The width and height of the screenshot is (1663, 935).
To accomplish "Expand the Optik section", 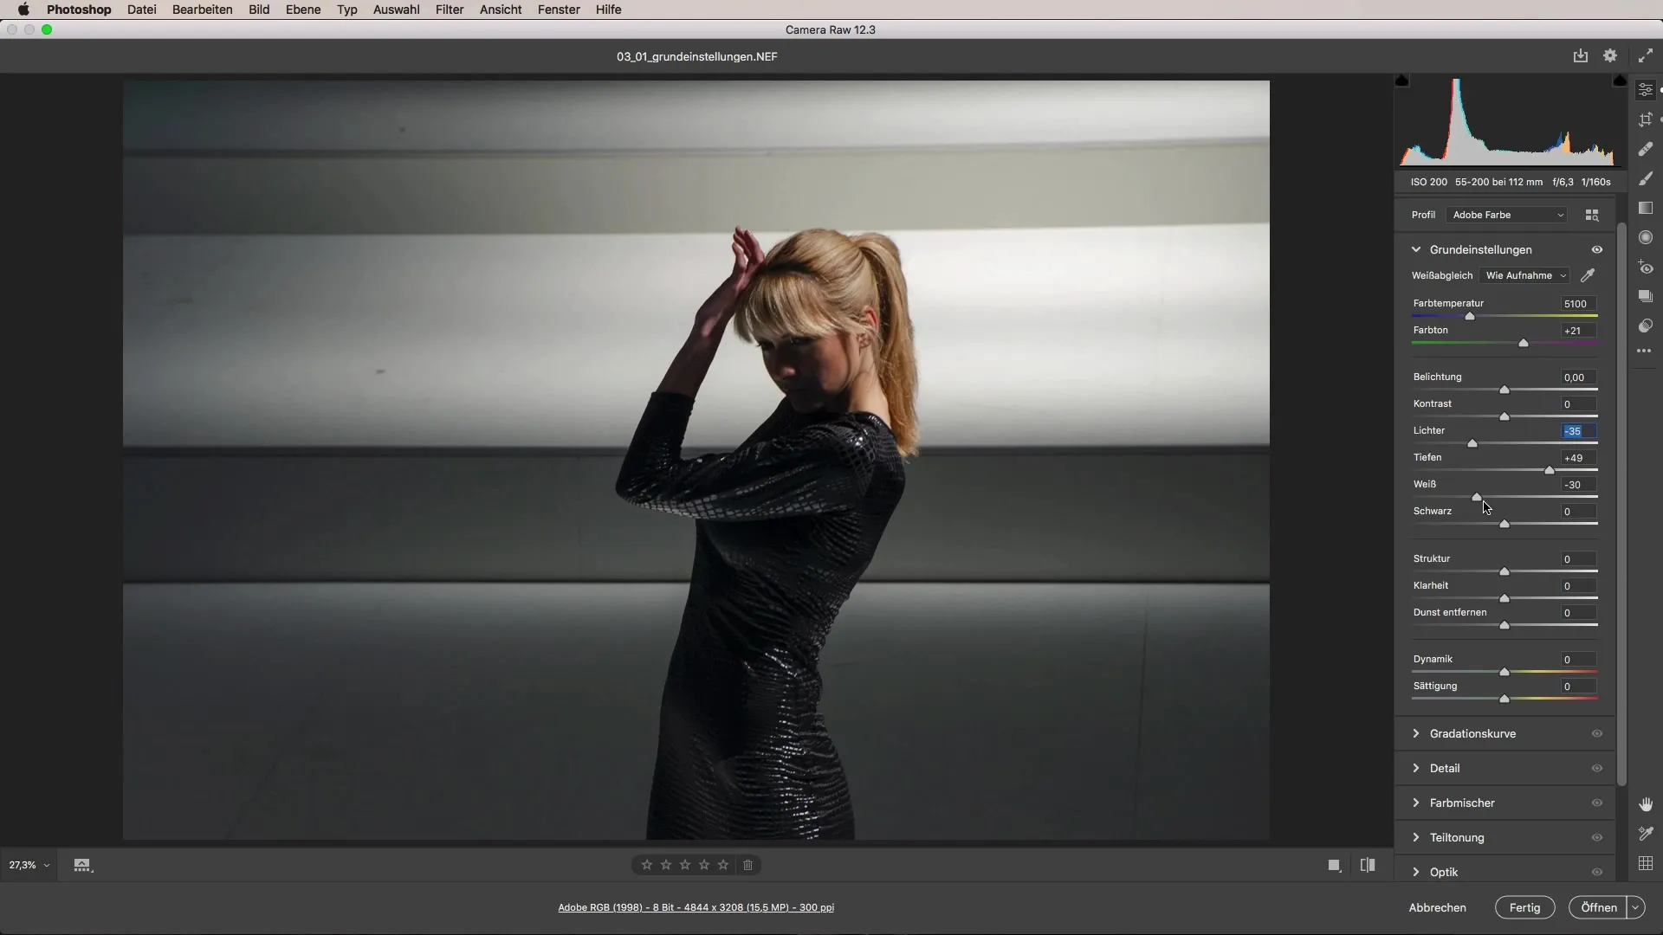I will [1416, 872].
